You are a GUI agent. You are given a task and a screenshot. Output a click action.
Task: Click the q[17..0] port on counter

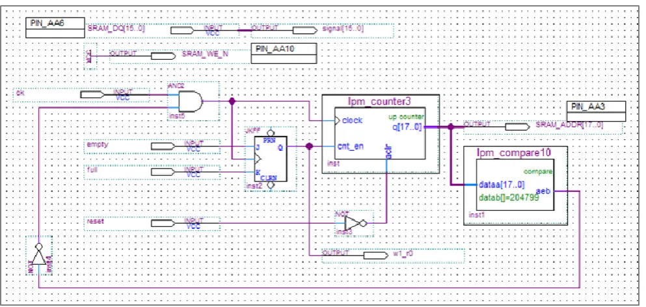(x=408, y=127)
